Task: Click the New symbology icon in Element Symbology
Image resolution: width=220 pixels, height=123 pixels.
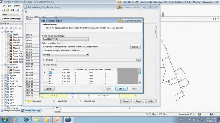Action: [x=2, y=28]
